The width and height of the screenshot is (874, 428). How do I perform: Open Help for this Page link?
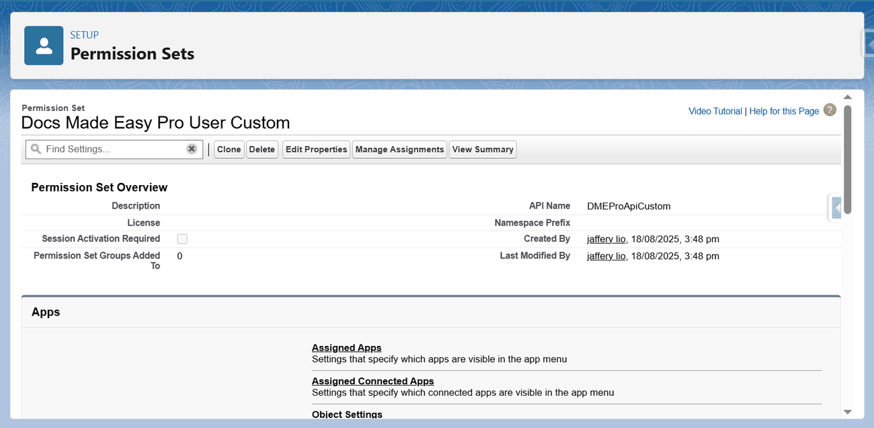784,111
